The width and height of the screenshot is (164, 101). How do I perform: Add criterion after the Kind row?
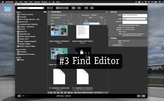(x=105, y=21)
